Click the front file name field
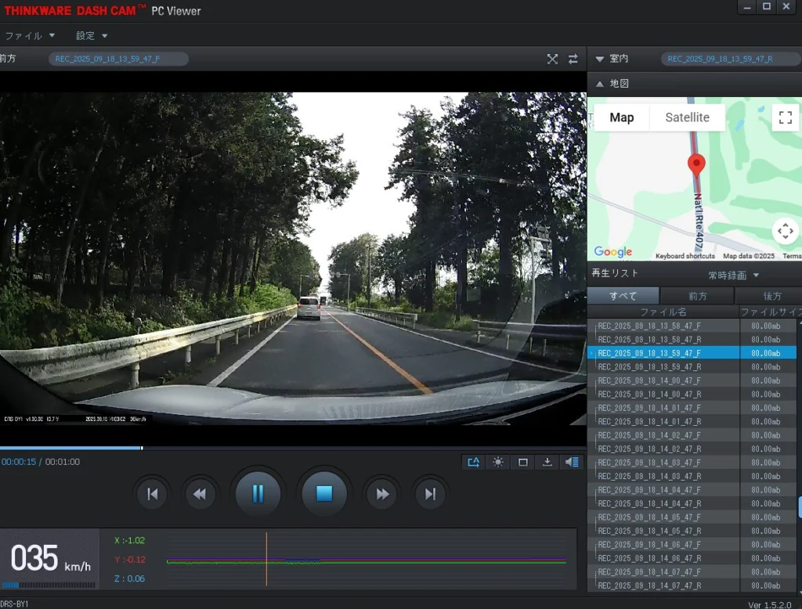The image size is (802, 609). tap(119, 59)
